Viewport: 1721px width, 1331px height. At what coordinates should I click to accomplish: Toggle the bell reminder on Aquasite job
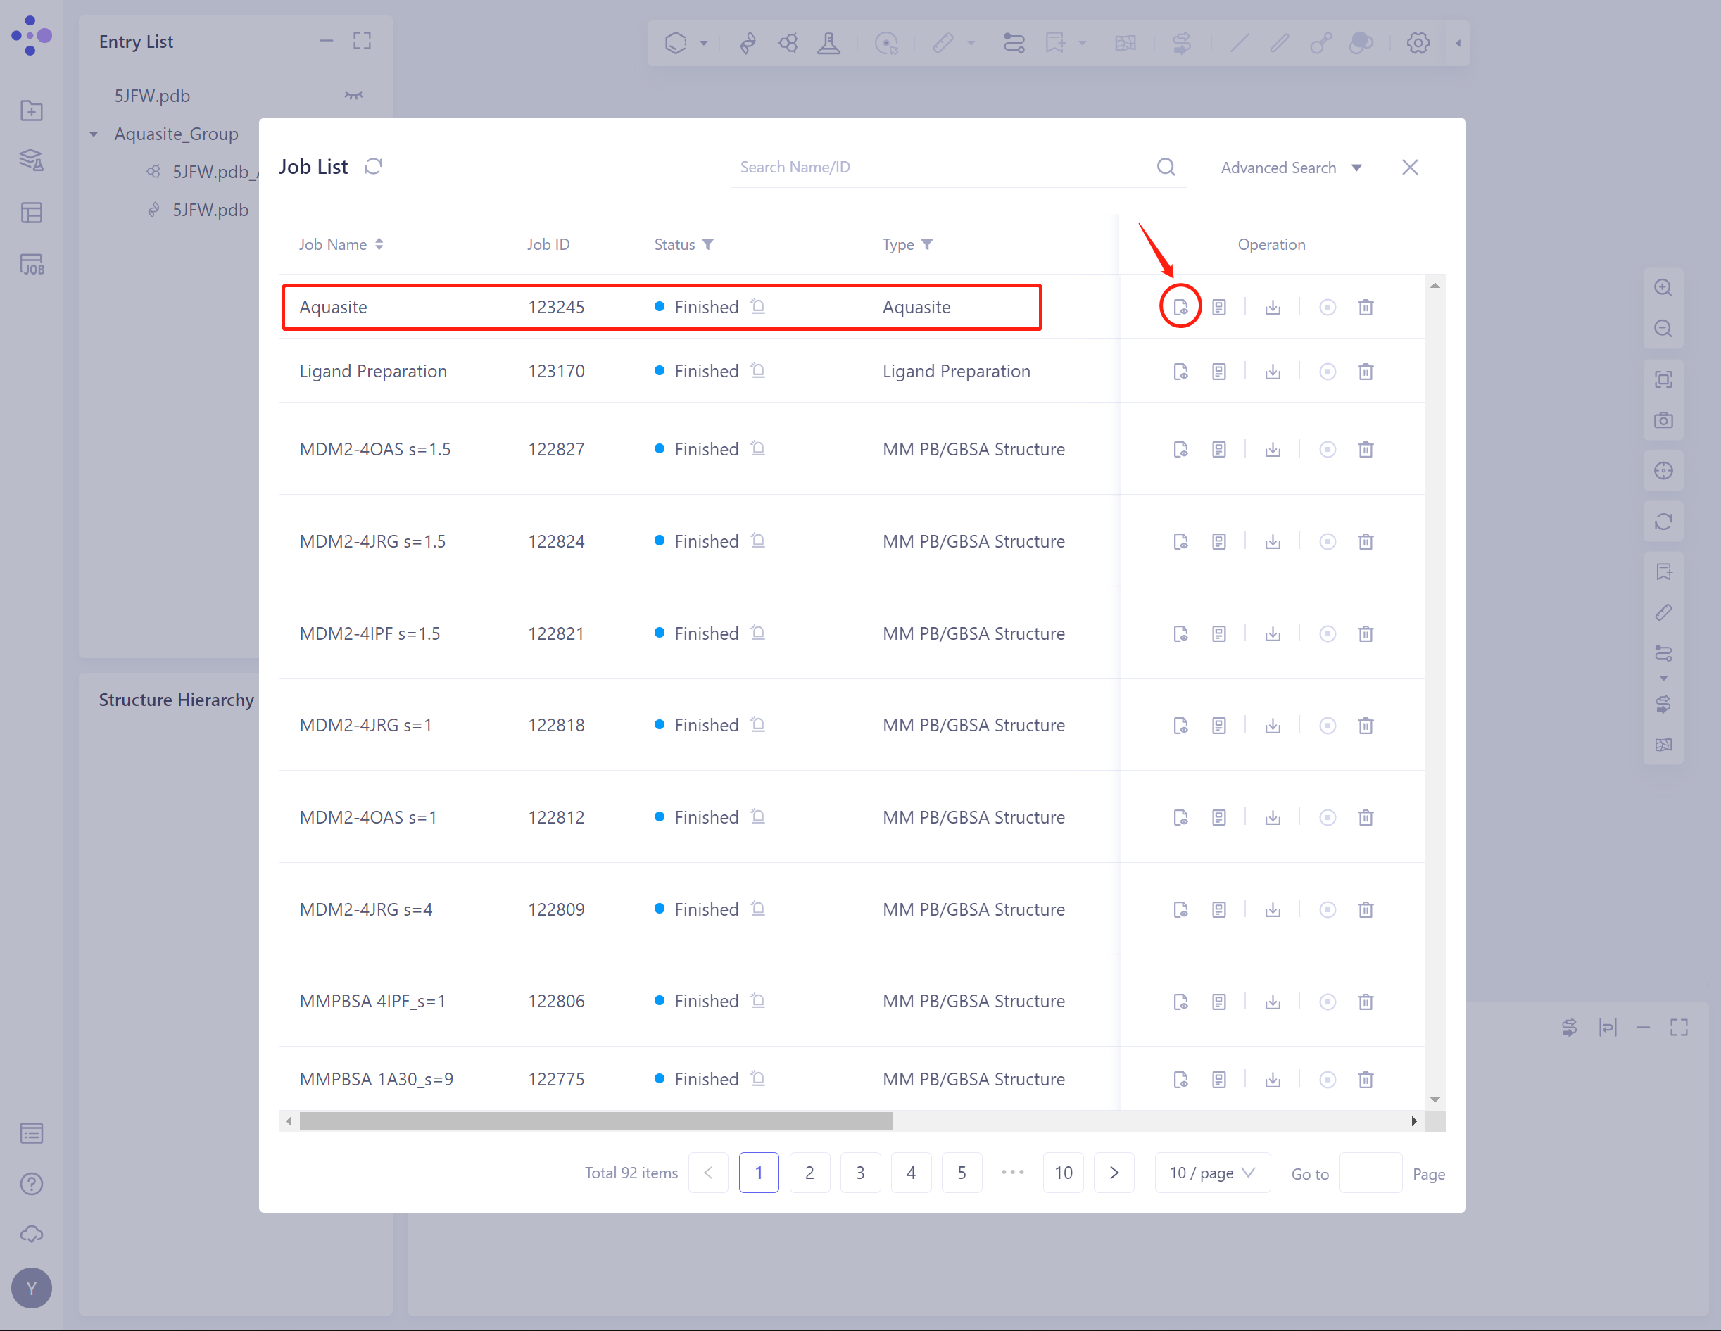[758, 307]
